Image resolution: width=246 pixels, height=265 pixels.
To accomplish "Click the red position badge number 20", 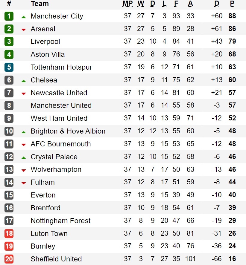I will click(x=9, y=259).
